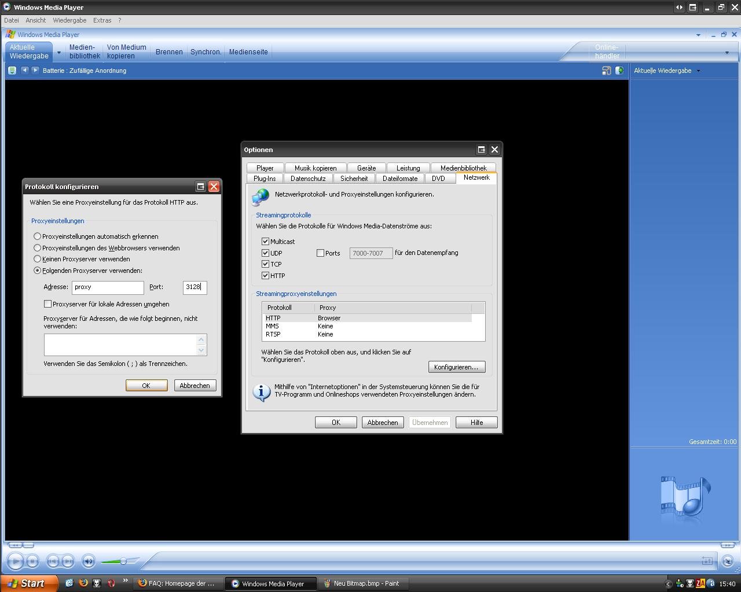Open the playlist pane 'Aktuelle Wiedergabe' dropdown
This screenshot has height=592, width=741.
click(x=698, y=71)
